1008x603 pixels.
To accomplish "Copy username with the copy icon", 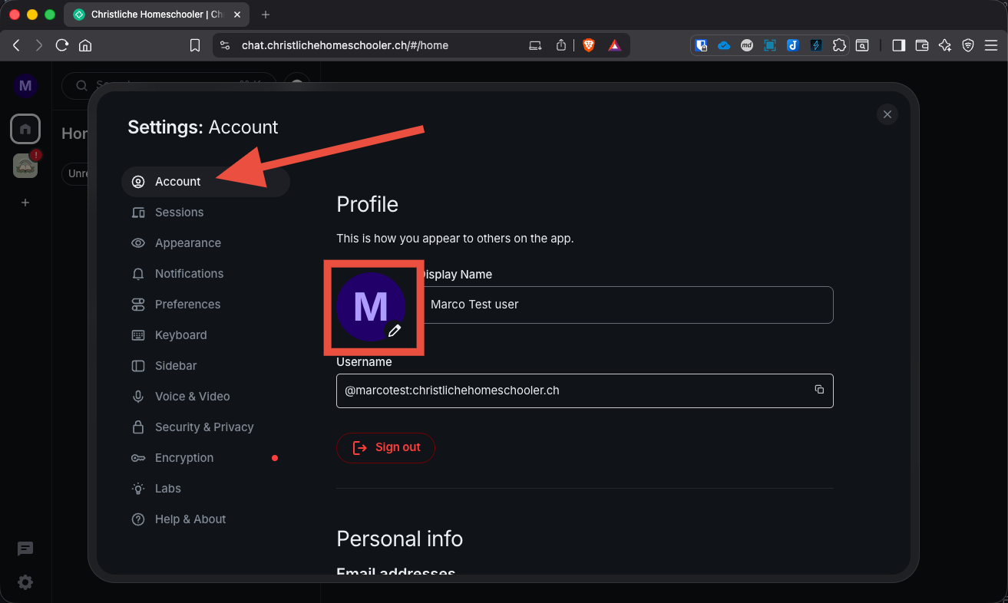I will point(819,390).
